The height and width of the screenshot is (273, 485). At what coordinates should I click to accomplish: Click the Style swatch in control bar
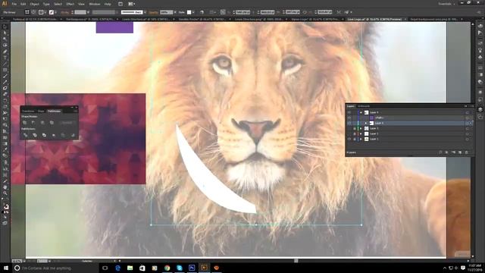tap(189, 12)
